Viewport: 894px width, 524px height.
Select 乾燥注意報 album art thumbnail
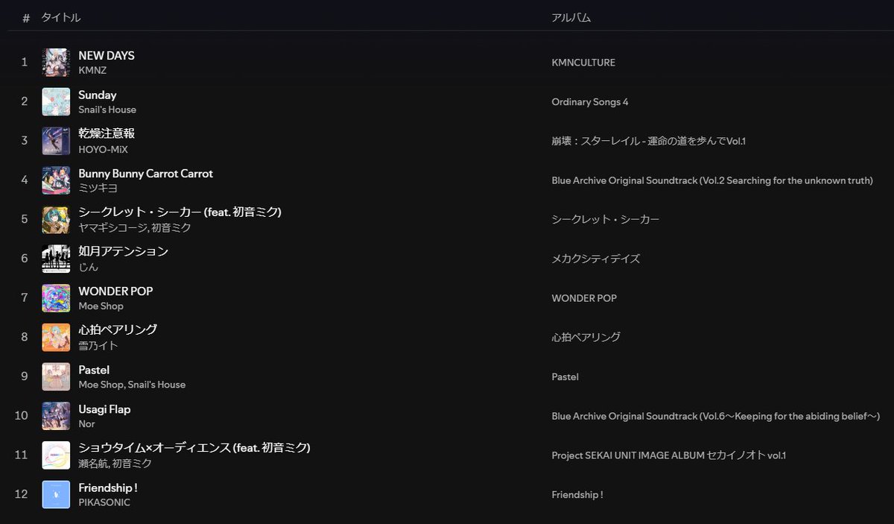click(56, 141)
